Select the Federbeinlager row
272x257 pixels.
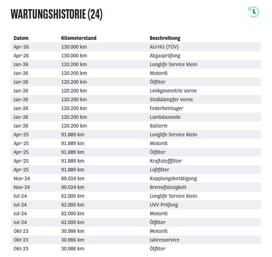[136, 108]
